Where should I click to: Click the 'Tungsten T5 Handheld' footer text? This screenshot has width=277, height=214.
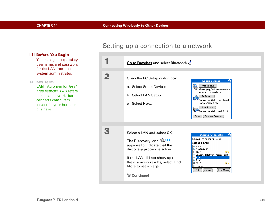[57, 200]
